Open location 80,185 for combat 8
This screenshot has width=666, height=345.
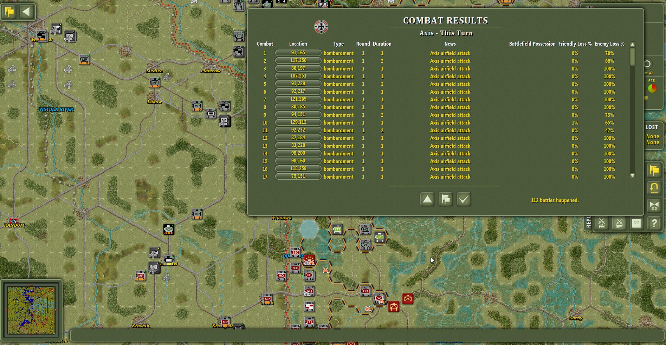(x=298, y=107)
